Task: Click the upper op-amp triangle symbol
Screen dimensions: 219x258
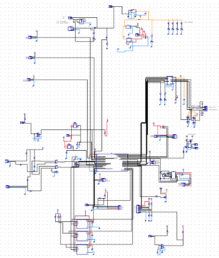Action: (57, 162)
